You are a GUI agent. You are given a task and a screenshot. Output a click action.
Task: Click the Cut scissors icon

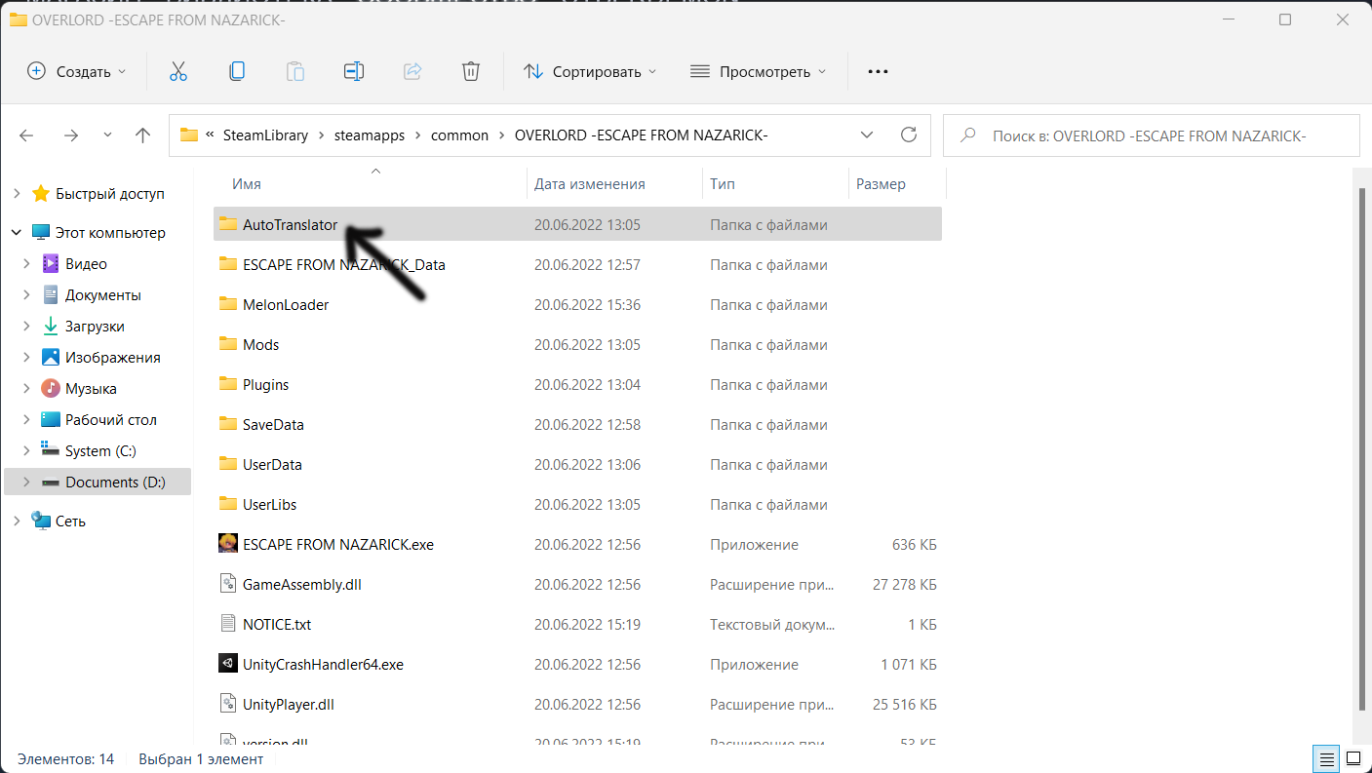pos(177,71)
